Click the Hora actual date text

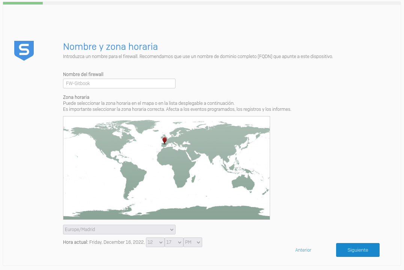point(117,242)
